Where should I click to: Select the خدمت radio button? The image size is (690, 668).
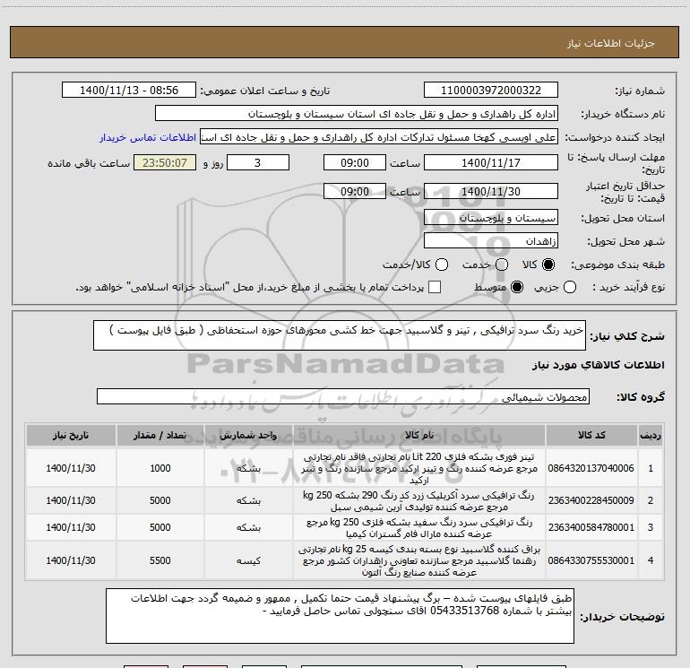pos(502,265)
